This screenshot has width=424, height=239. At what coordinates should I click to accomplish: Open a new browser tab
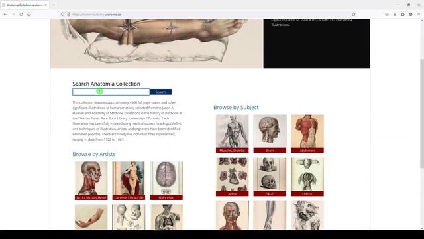54,5
